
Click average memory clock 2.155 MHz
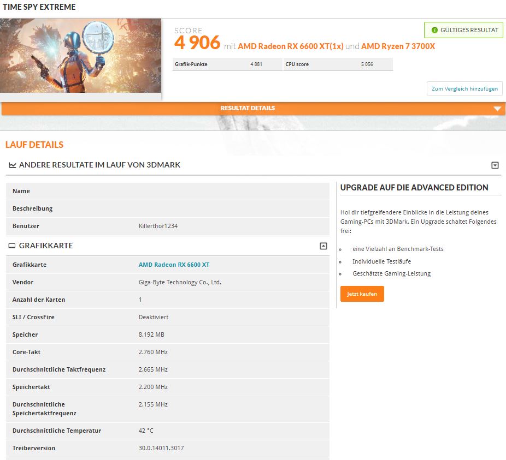coord(153,404)
